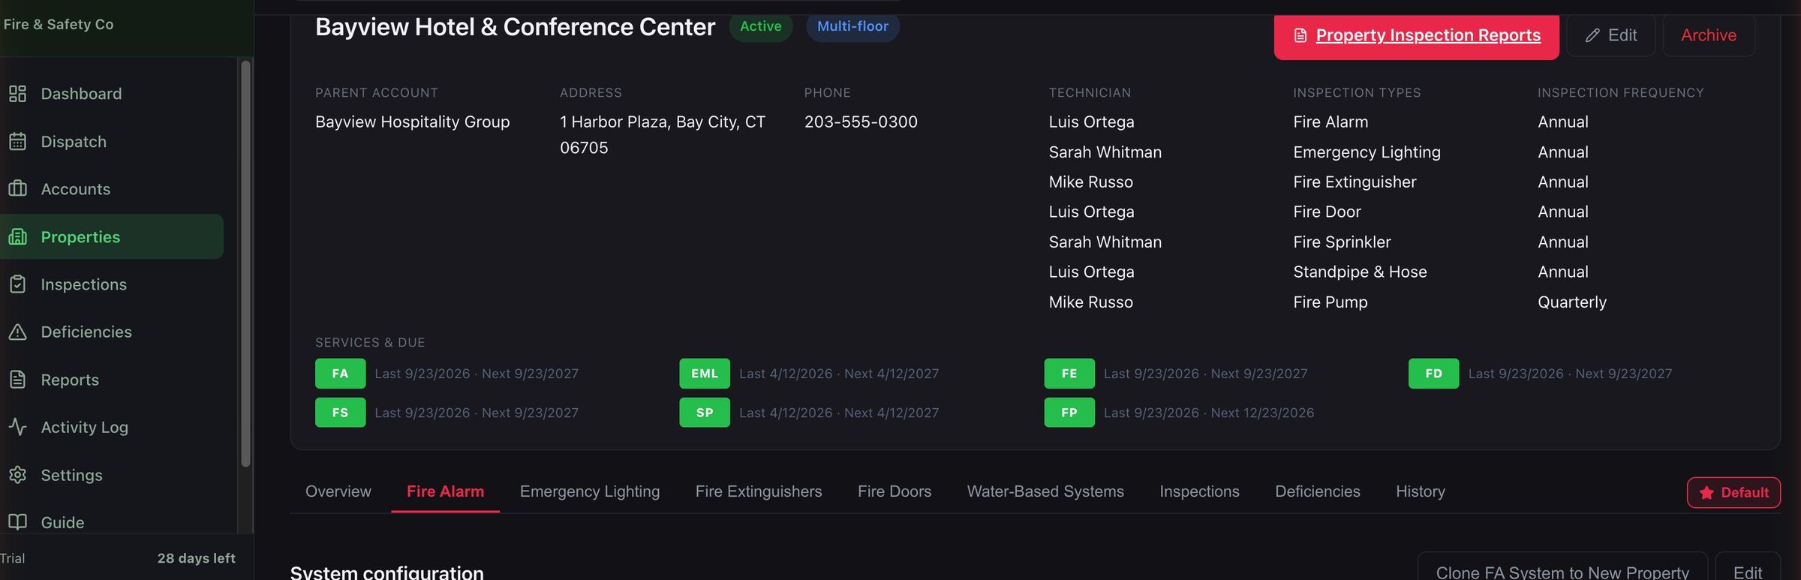The image size is (1801, 580).
Task: Select the EML service badge
Action: tap(705, 374)
